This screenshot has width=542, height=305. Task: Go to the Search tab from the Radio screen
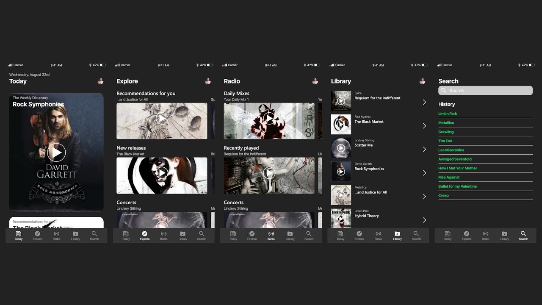pyautogui.click(x=309, y=236)
